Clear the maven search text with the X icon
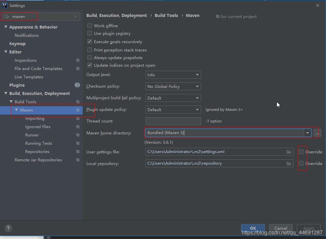 (75, 17)
